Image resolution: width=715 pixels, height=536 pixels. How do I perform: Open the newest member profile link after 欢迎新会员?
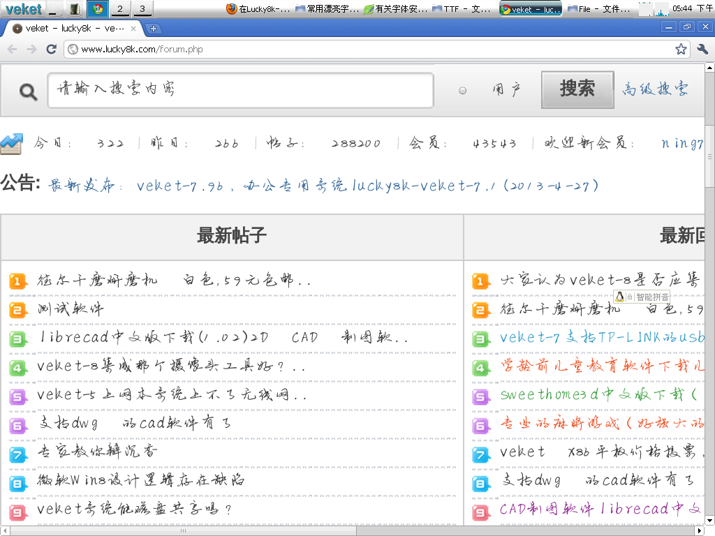(x=682, y=143)
